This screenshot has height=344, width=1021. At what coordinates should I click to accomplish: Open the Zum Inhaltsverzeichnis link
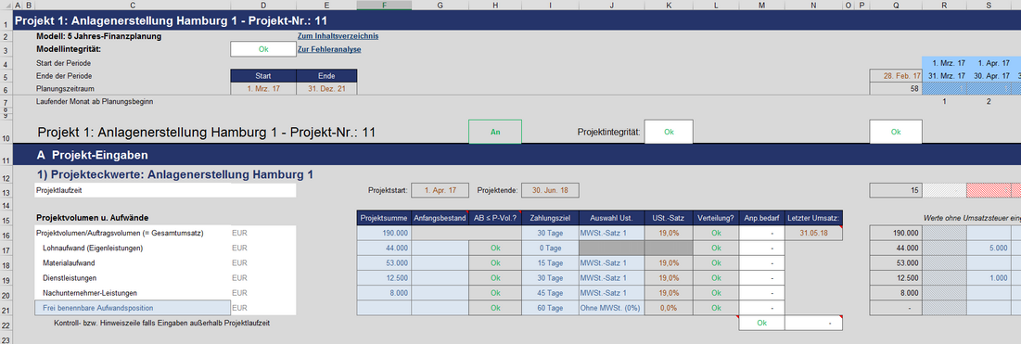(338, 36)
